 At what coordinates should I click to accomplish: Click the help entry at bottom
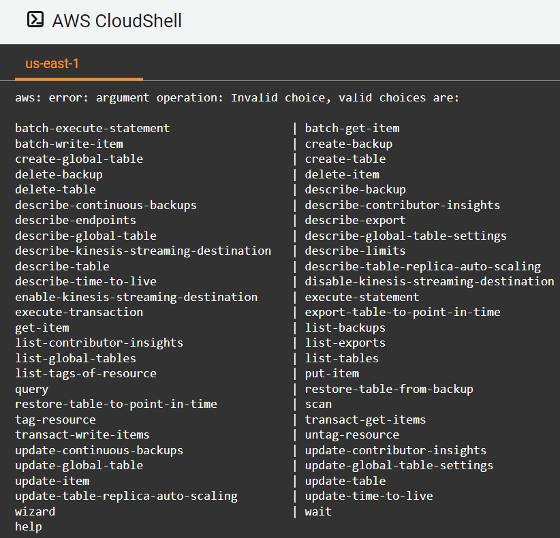[28, 527]
